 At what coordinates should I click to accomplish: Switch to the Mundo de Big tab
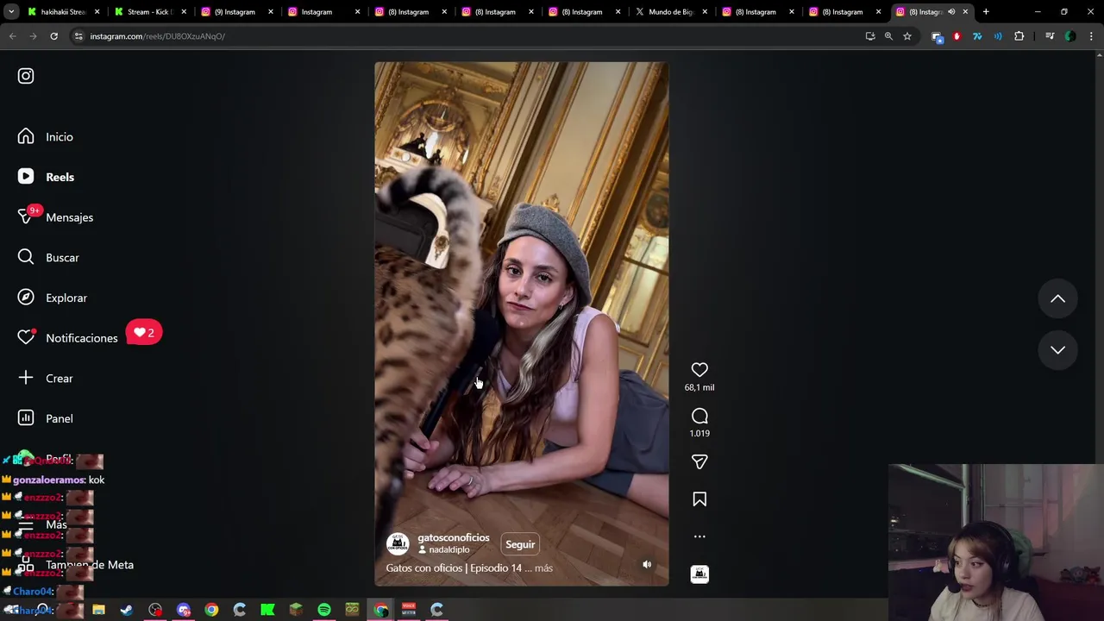click(x=672, y=12)
